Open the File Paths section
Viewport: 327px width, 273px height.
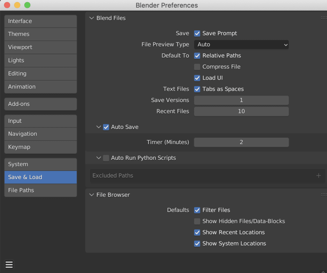(x=41, y=190)
